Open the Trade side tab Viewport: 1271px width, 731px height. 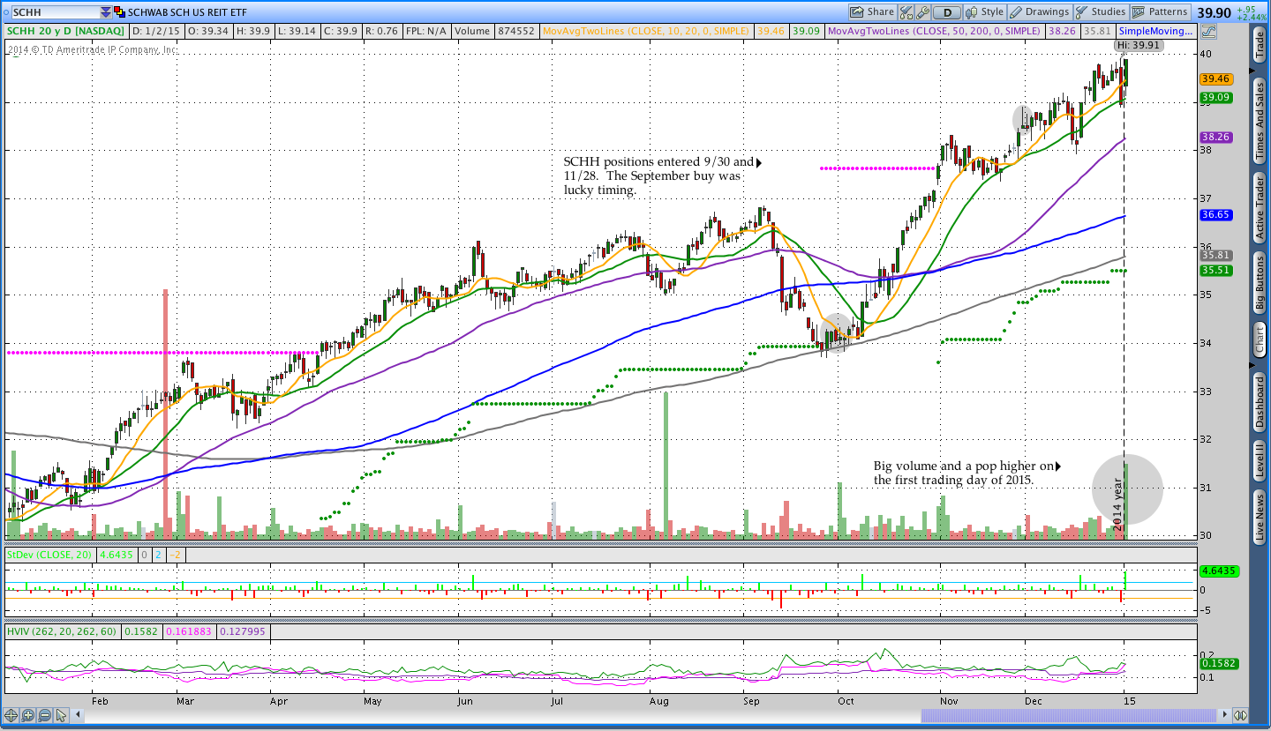(1260, 46)
